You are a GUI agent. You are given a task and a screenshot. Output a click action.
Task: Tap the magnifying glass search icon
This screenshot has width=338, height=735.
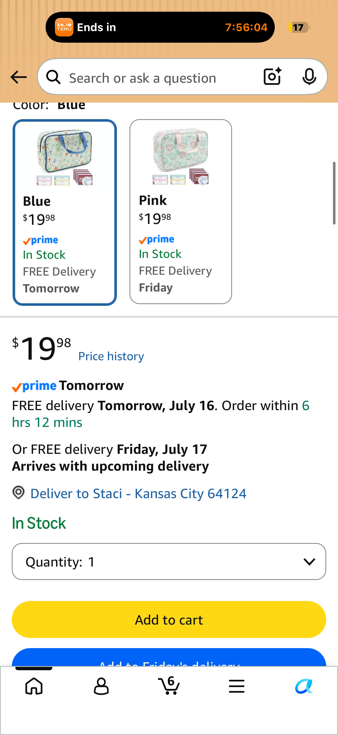tap(54, 77)
